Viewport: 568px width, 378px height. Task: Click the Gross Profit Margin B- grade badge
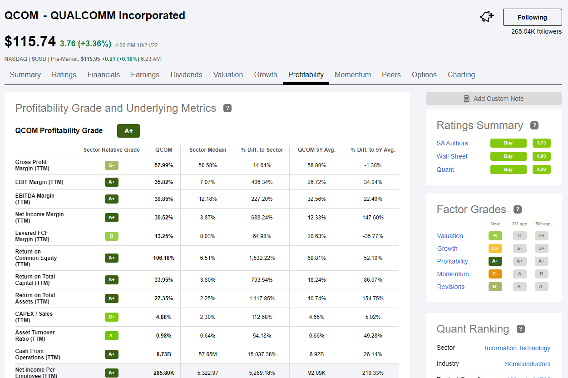[112, 165]
